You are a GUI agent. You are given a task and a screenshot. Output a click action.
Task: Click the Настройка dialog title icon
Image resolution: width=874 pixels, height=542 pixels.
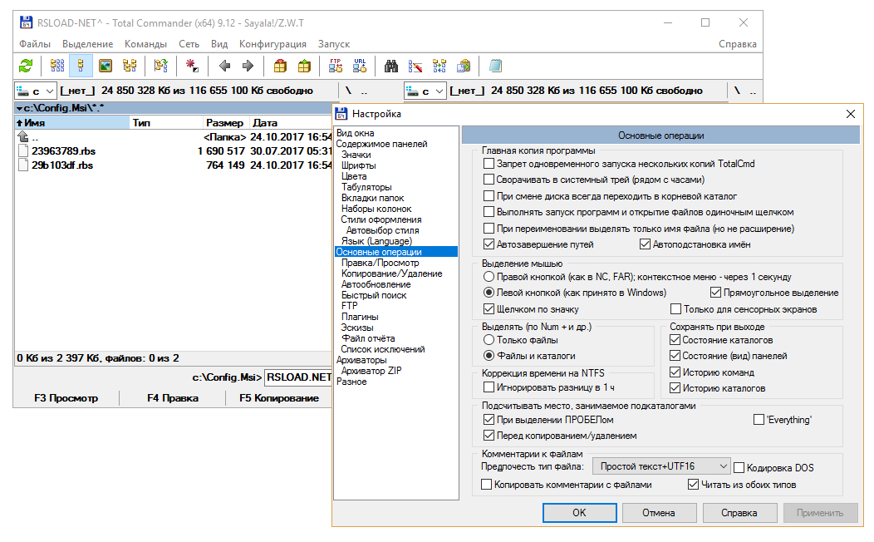click(341, 114)
